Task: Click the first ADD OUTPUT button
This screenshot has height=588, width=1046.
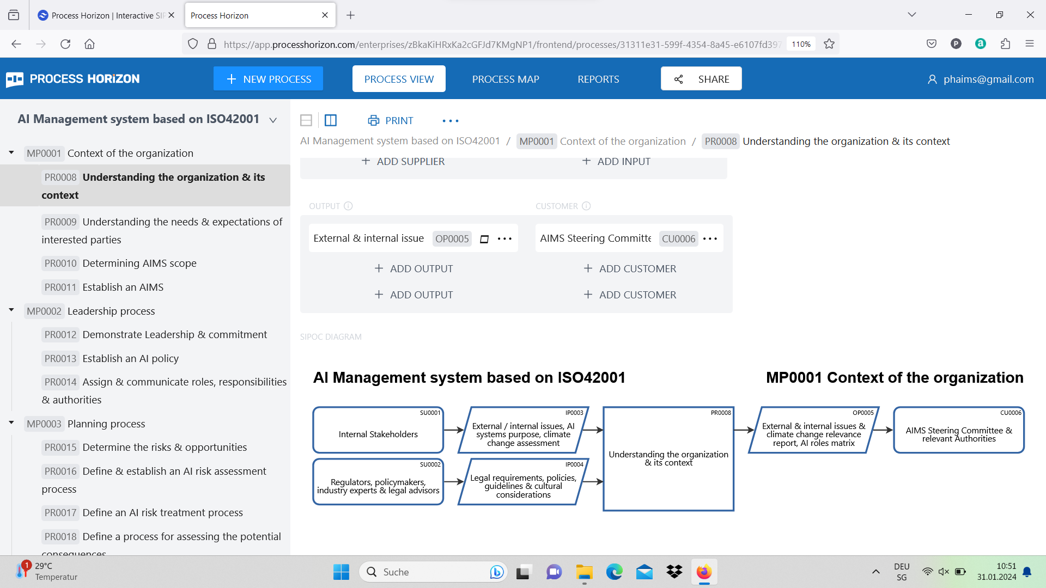Action: [x=414, y=268]
